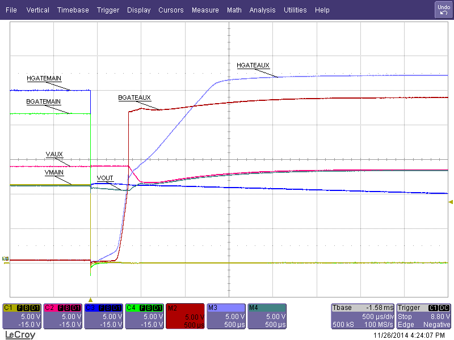Open the Math menu
This screenshot has height=340, width=454.
[234, 10]
